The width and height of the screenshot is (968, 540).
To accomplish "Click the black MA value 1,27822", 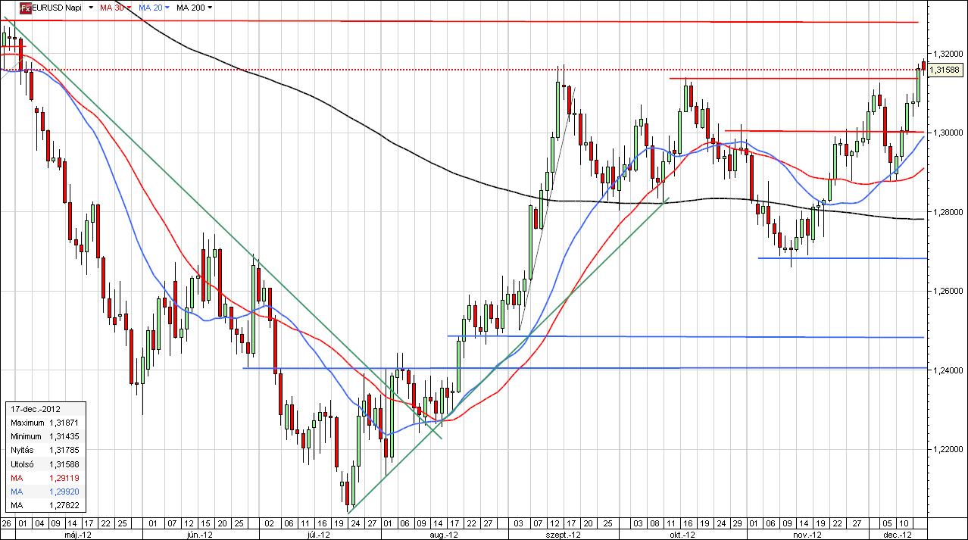I will (x=63, y=505).
